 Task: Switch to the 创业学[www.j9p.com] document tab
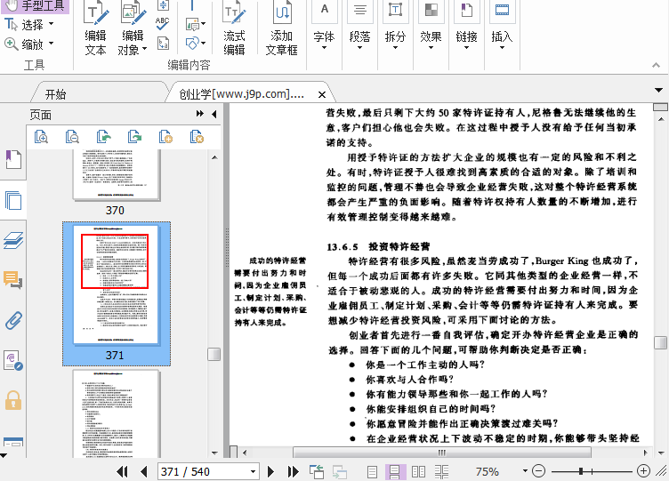tap(241, 94)
